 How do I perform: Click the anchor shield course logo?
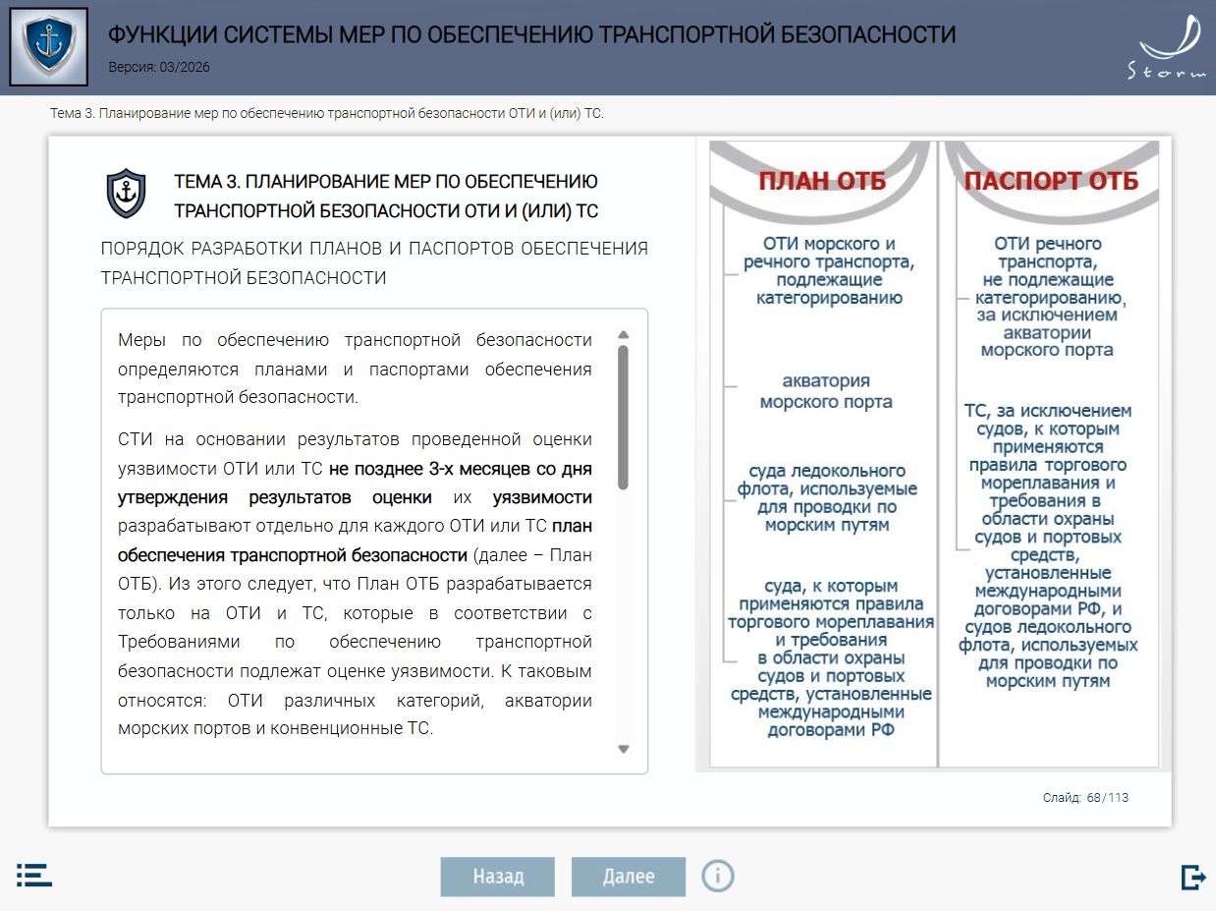tap(48, 47)
